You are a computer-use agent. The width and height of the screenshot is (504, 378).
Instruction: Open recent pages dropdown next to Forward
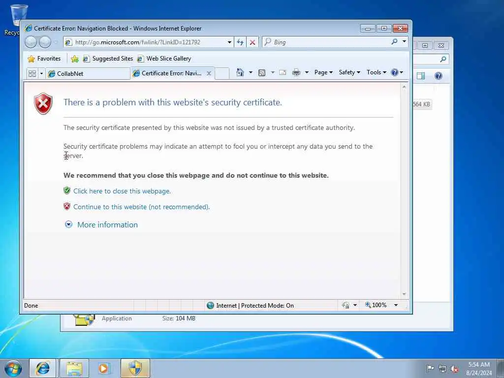[56, 42]
